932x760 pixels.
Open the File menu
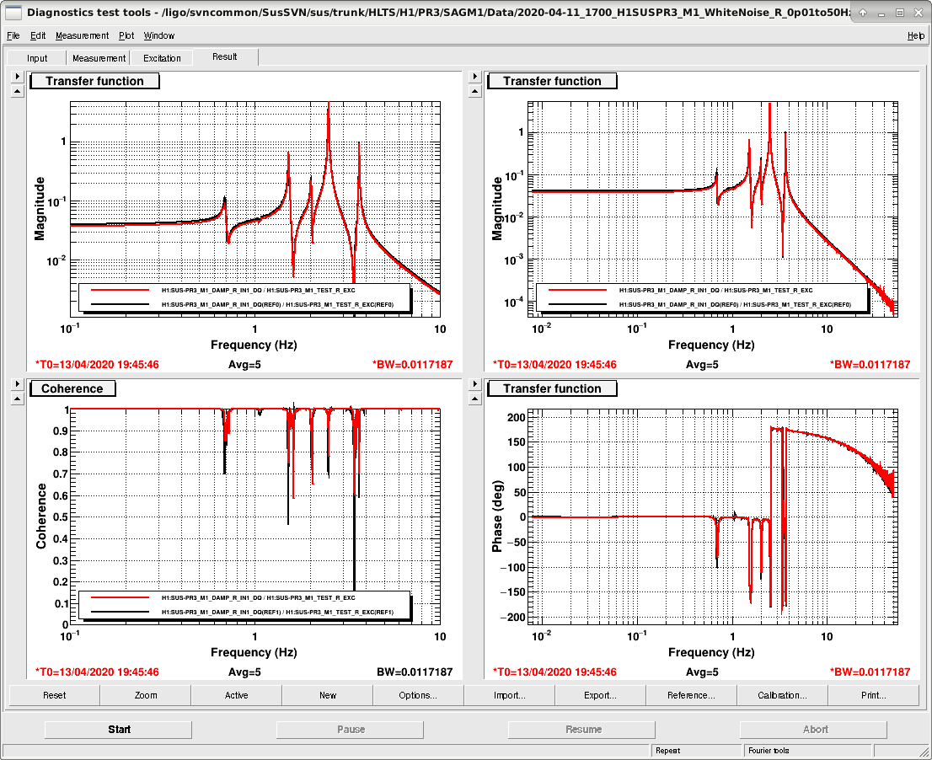[13, 35]
